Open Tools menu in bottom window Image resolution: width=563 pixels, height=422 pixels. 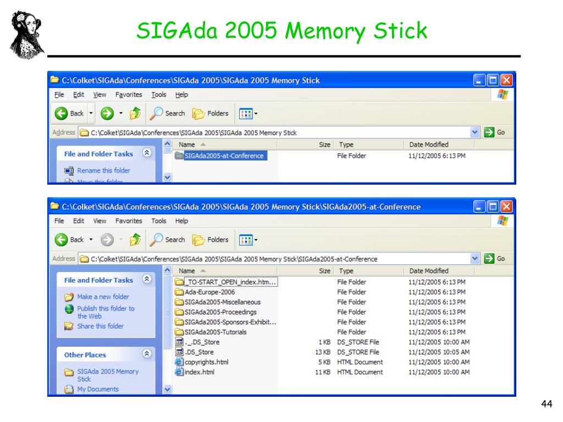click(159, 221)
